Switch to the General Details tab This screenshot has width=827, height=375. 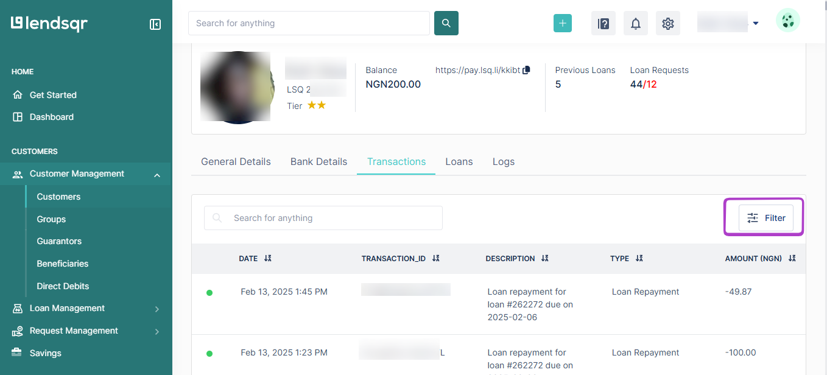coord(236,161)
